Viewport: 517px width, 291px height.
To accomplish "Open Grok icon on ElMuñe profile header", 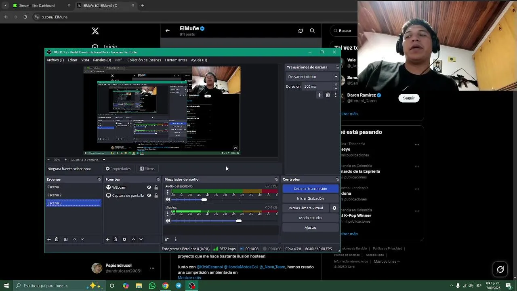I will (x=301, y=31).
